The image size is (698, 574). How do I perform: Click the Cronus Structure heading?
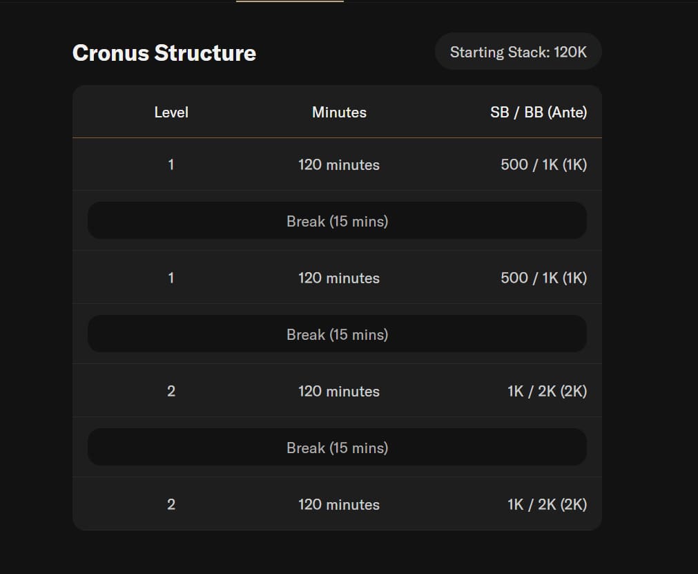pos(164,53)
